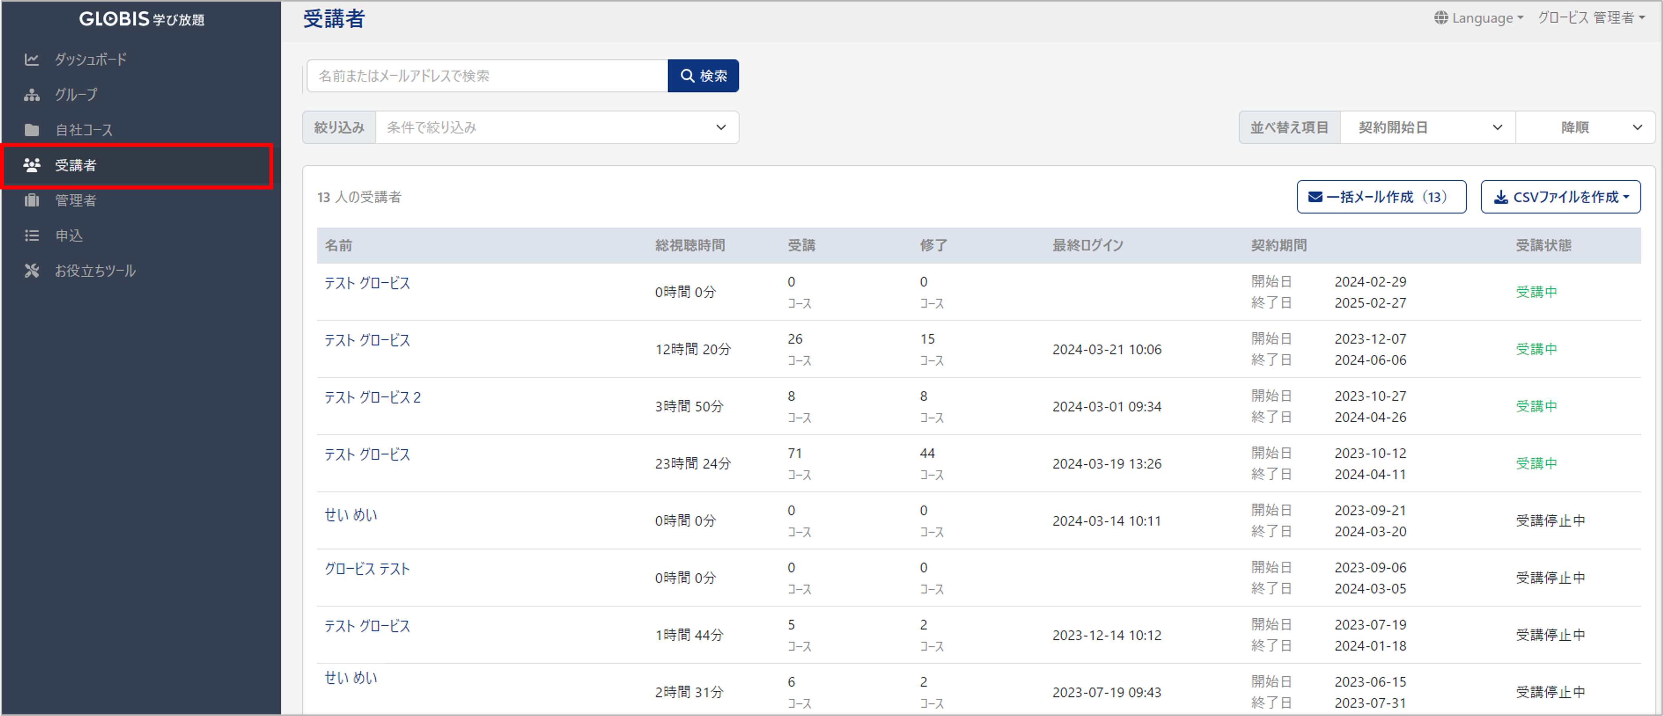Click the 管理者 briefcase icon

pyautogui.click(x=32, y=200)
